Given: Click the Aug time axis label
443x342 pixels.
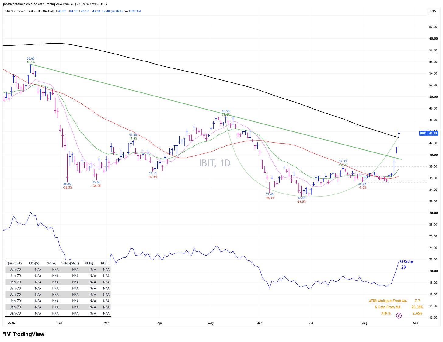Looking at the screenshot, I should pyautogui.click(x=365, y=323).
